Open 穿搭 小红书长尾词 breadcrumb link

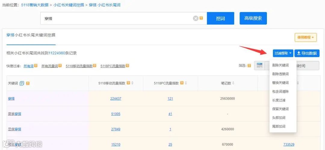pyautogui.click(x=104, y=5)
